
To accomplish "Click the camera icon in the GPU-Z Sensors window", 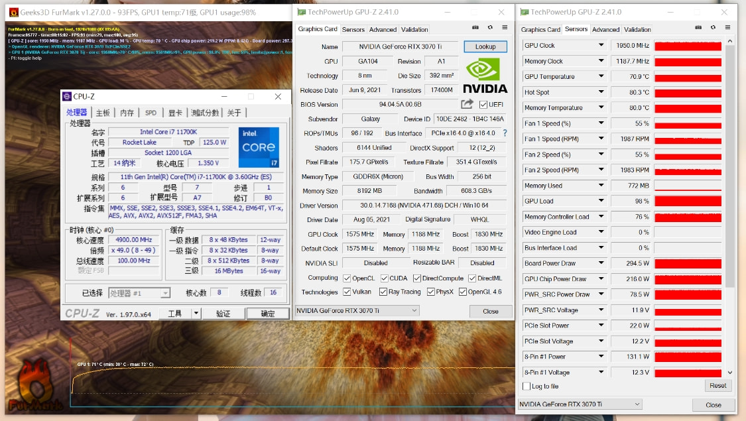I will click(x=698, y=28).
